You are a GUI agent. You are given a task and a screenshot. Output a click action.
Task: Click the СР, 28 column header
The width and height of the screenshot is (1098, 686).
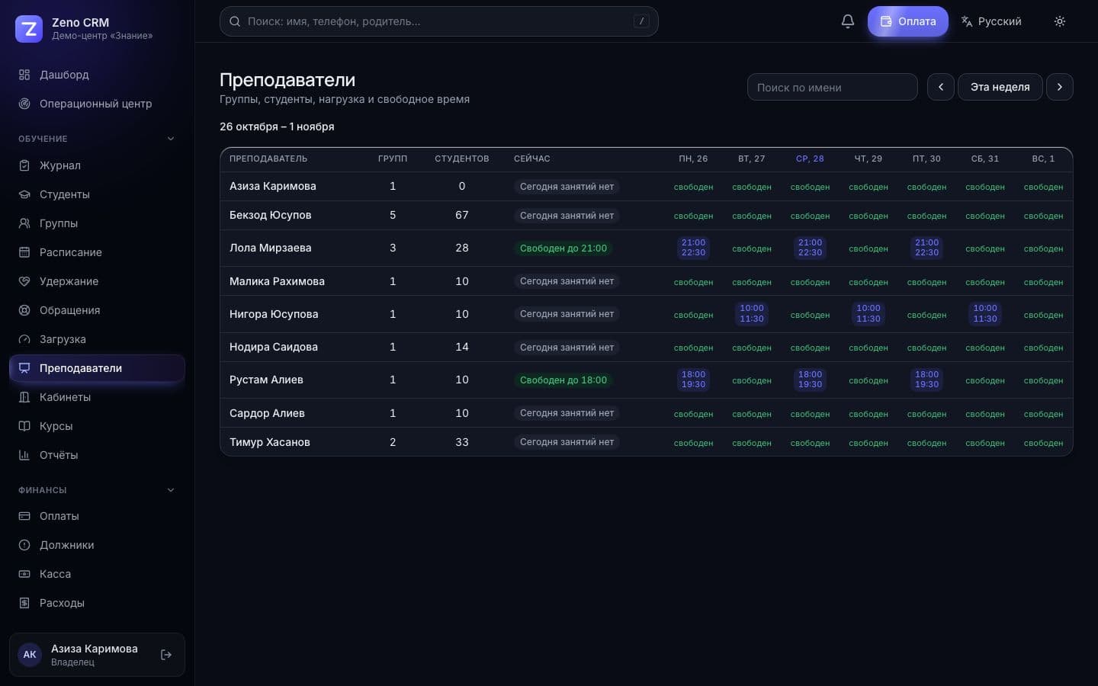(x=810, y=159)
